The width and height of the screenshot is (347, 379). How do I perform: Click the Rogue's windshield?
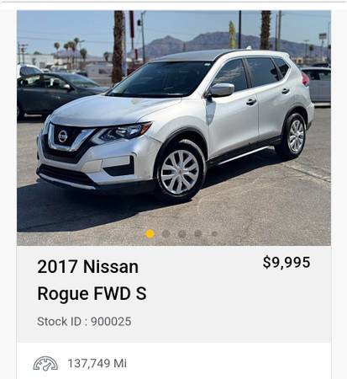pyautogui.click(x=162, y=79)
